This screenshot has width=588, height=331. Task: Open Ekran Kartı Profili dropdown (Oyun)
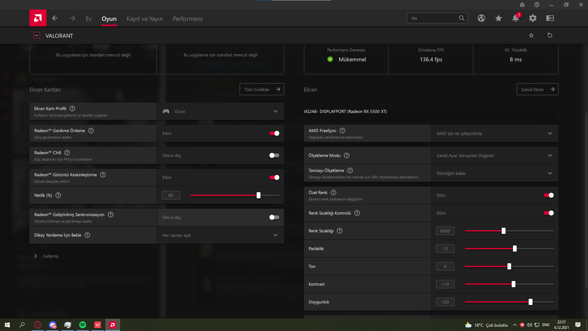(x=221, y=111)
